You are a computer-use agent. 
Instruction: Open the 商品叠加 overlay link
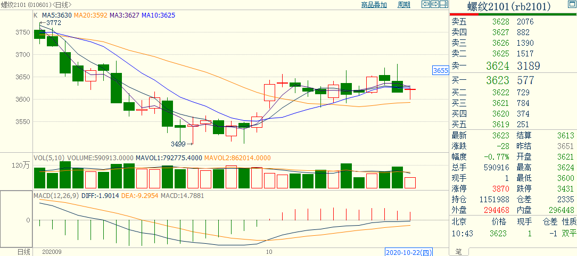[x=374, y=5]
